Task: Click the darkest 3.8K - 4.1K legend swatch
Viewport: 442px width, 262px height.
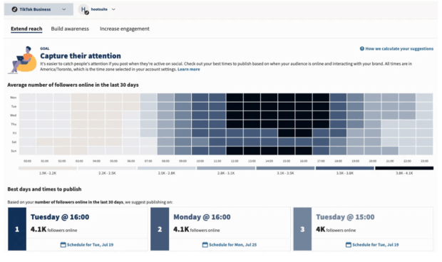Action: (x=404, y=168)
